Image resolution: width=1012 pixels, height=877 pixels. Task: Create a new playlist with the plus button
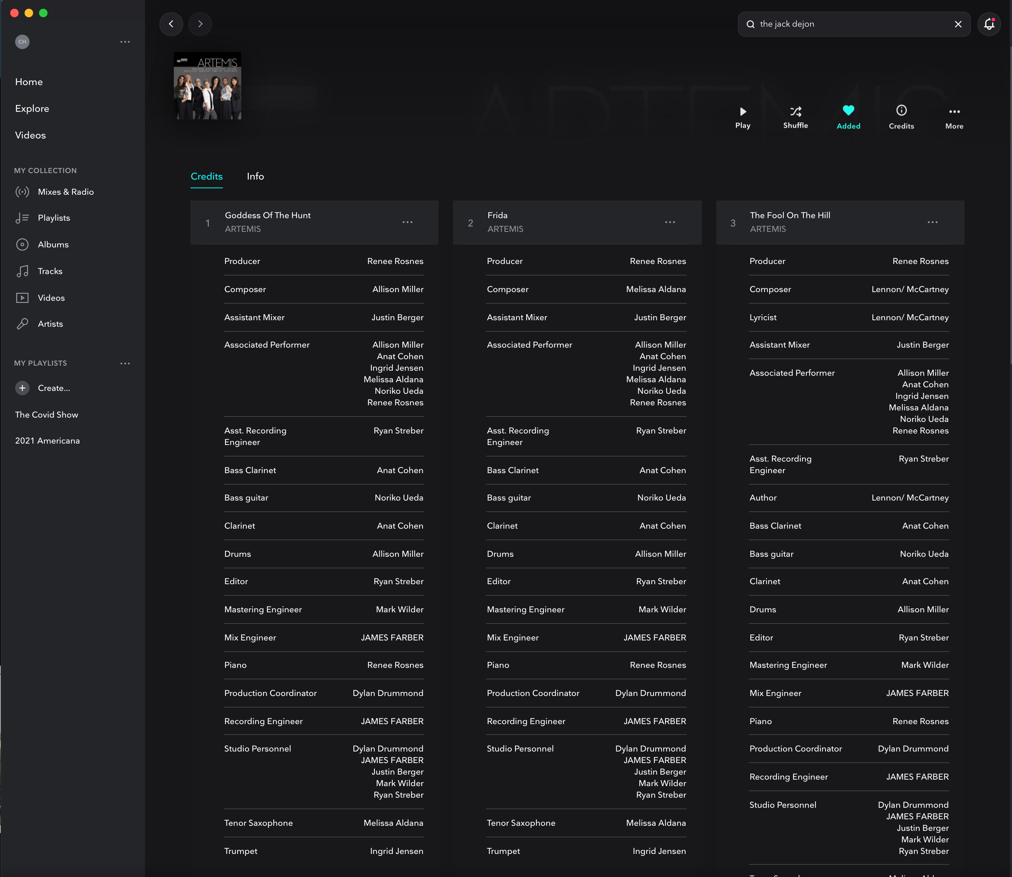tap(22, 388)
